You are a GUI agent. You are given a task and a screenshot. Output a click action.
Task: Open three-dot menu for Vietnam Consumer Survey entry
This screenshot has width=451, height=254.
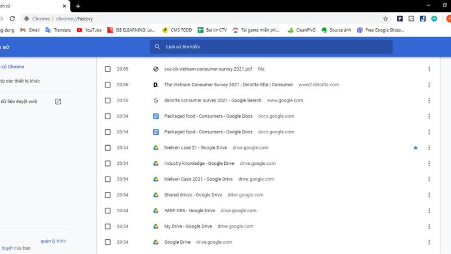429,85
